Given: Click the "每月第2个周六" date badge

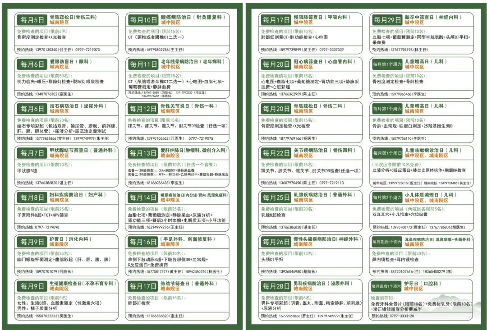Looking at the screenshot, I should click(x=387, y=198).
